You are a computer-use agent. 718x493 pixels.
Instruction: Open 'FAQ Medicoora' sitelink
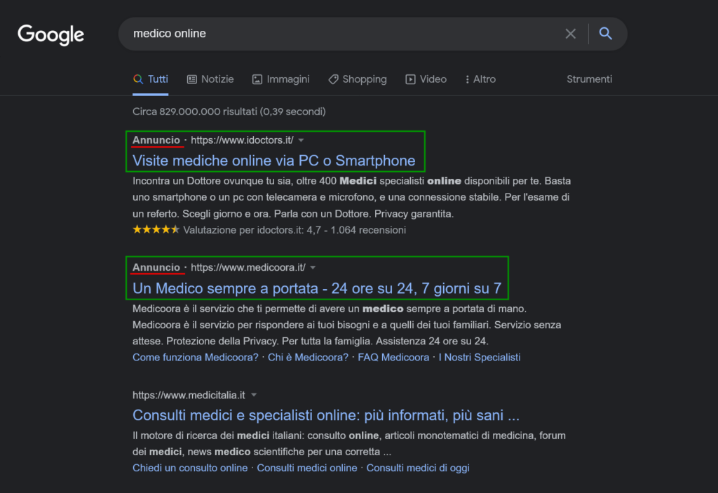[x=393, y=358]
